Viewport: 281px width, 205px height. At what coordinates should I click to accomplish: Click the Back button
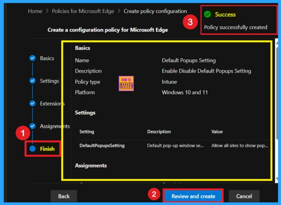tap(64, 196)
